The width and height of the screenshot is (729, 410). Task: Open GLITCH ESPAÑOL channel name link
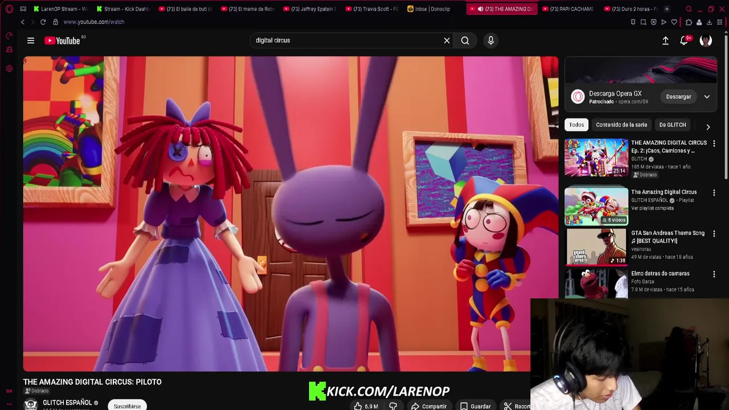coord(67,403)
